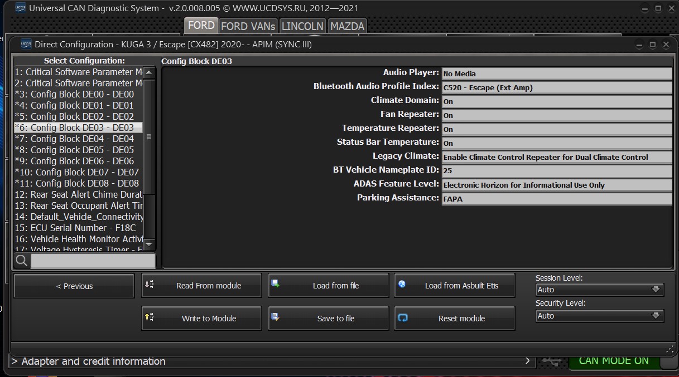Switch to the MAZDA tab

[x=347, y=26]
